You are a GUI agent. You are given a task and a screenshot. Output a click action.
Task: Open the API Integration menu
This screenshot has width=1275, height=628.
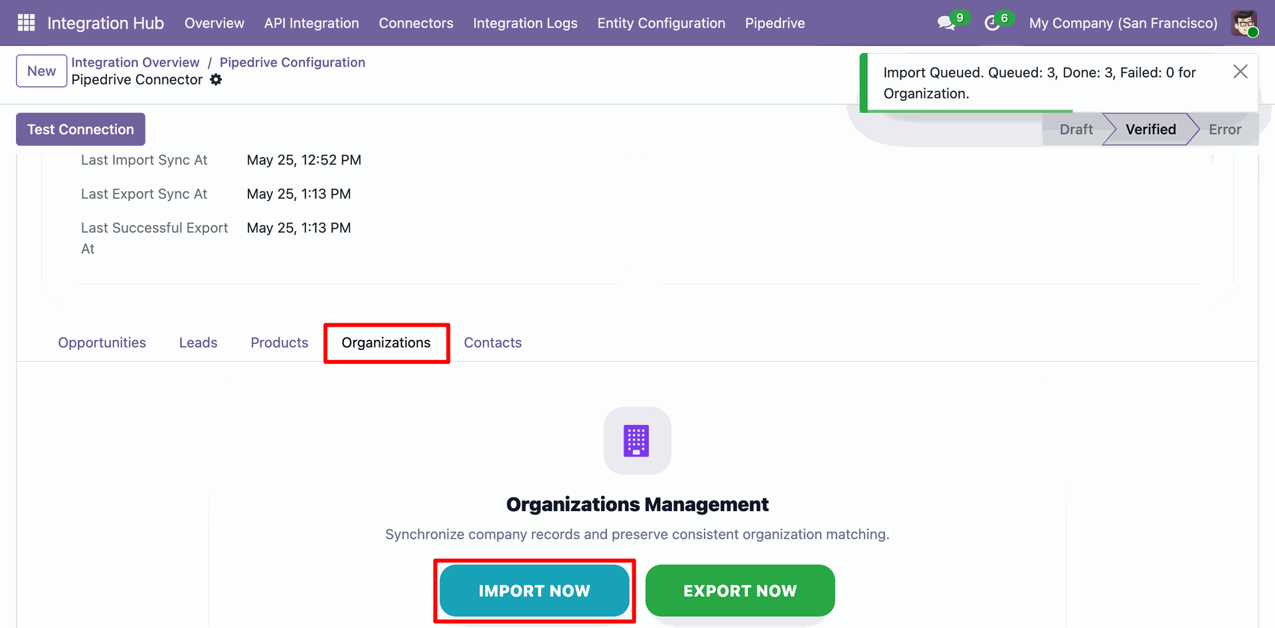pyautogui.click(x=311, y=23)
